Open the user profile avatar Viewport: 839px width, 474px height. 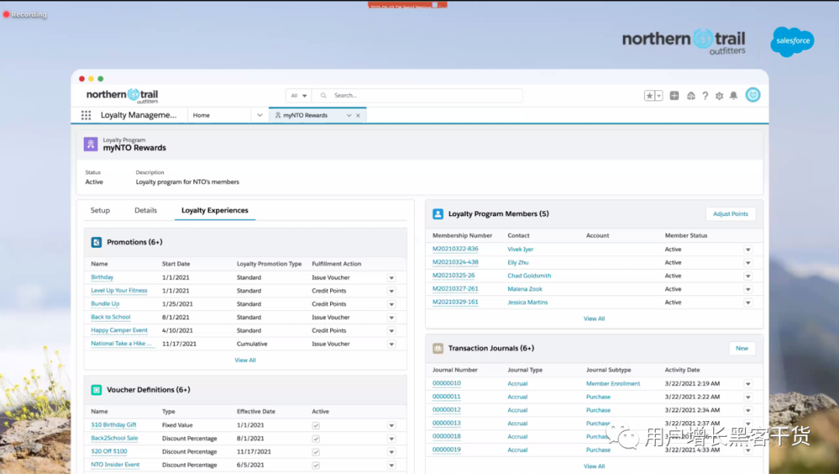click(753, 95)
